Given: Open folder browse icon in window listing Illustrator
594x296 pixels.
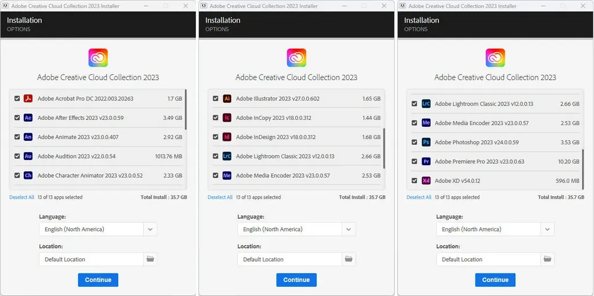Looking at the screenshot, I should (x=349, y=260).
